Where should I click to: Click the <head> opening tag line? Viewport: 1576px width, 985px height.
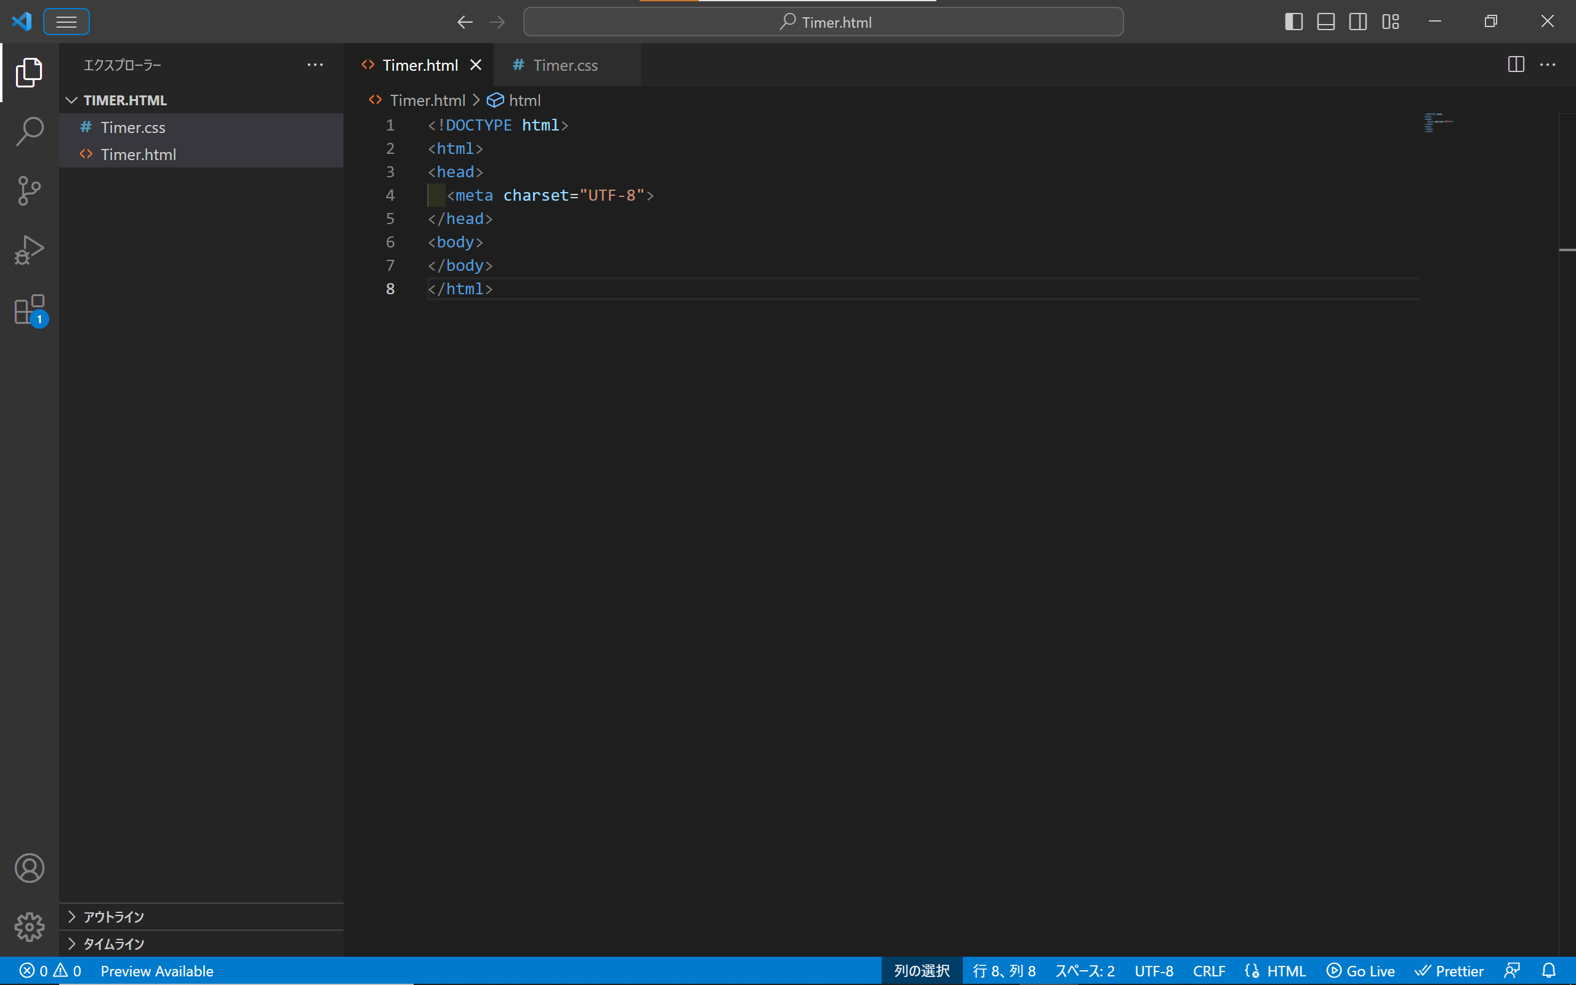[455, 171]
